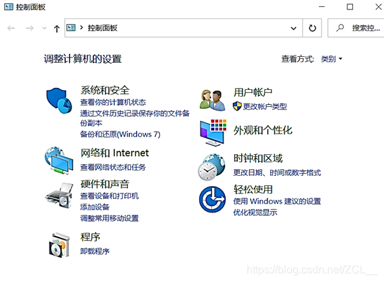Click 更改帐户类型 link
Image resolution: width=384 pixels, height=282 pixels.
[x=265, y=106]
